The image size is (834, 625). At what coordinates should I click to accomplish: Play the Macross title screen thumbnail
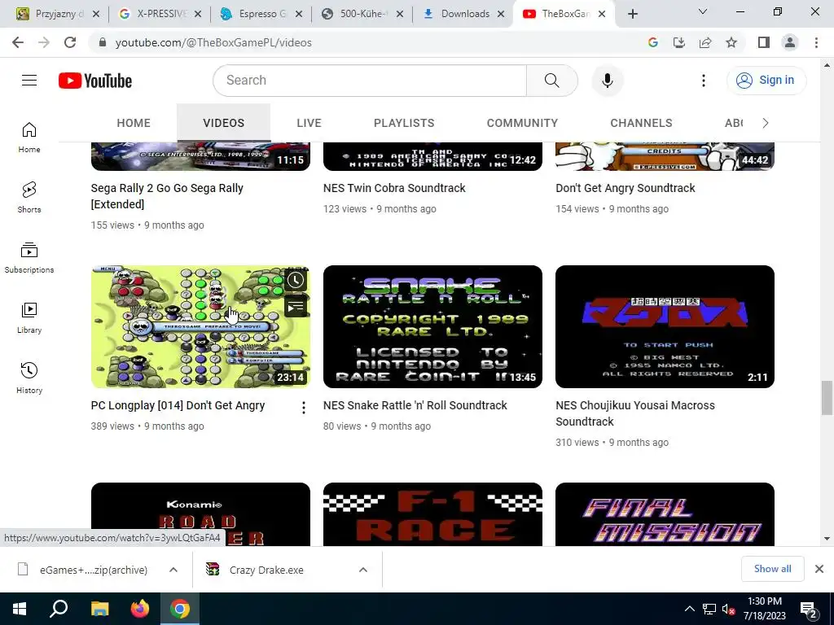coord(665,326)
